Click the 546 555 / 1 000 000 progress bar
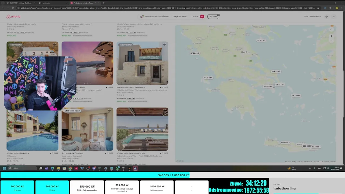 (x=172, y=175)
